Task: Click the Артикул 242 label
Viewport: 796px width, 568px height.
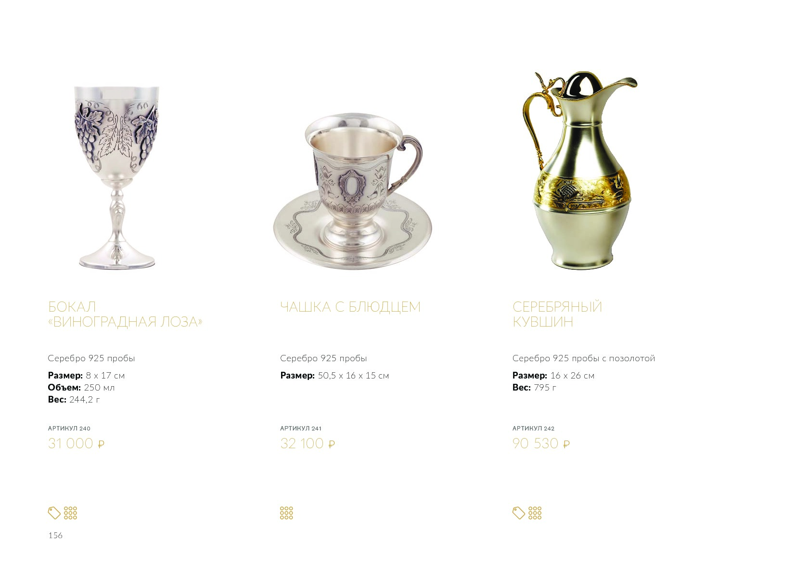Action: 533,428
